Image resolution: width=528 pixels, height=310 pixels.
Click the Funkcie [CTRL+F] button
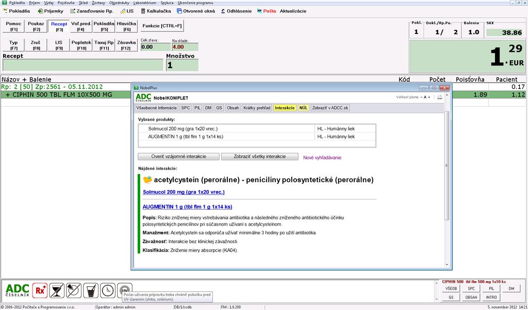[162, 26]
